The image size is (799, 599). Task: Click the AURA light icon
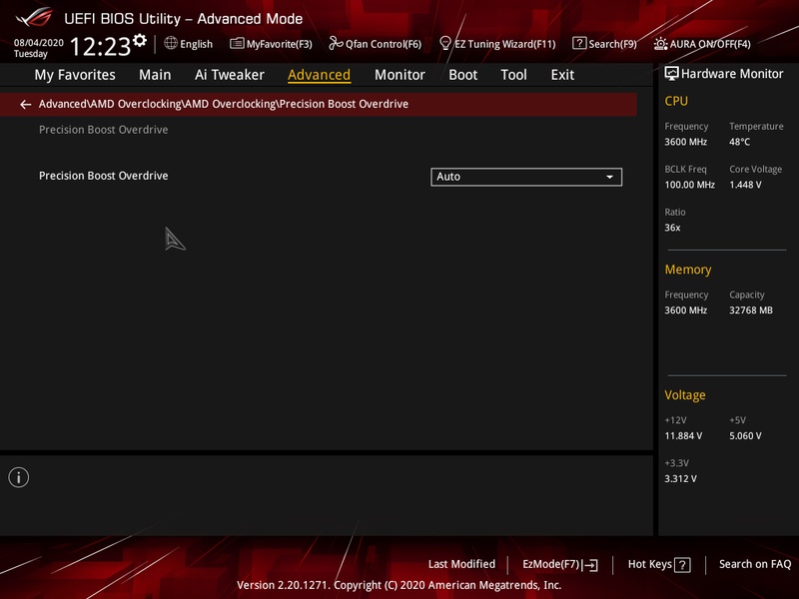point(660,44)
